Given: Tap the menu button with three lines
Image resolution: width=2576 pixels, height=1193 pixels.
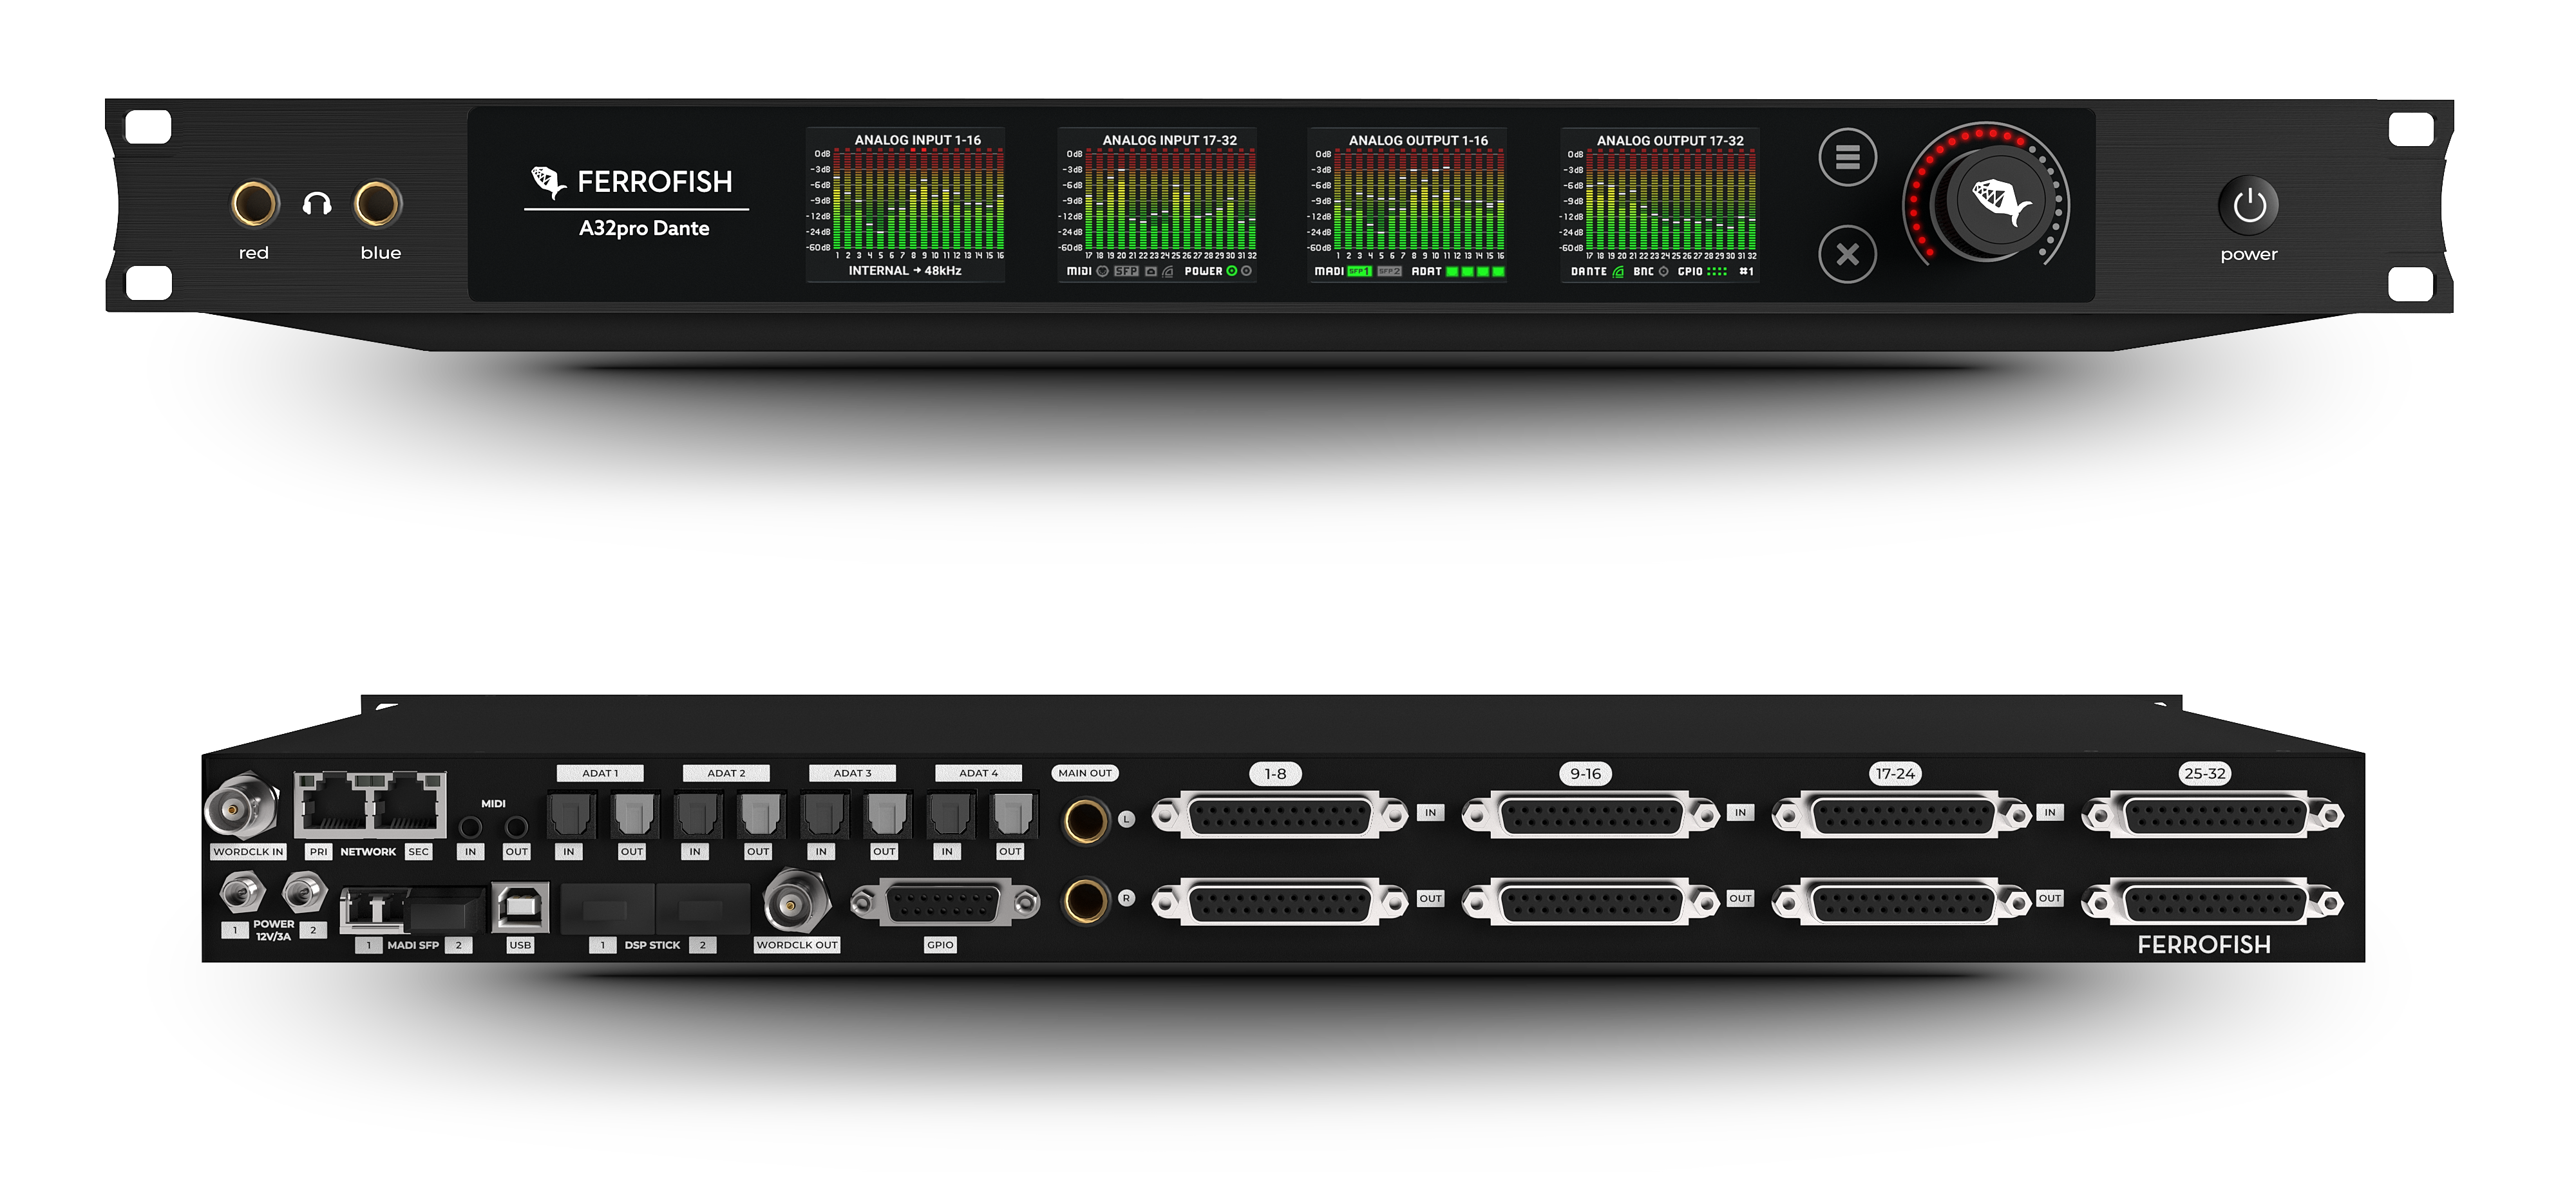Looking at the screenshot, I should 1847,157.
